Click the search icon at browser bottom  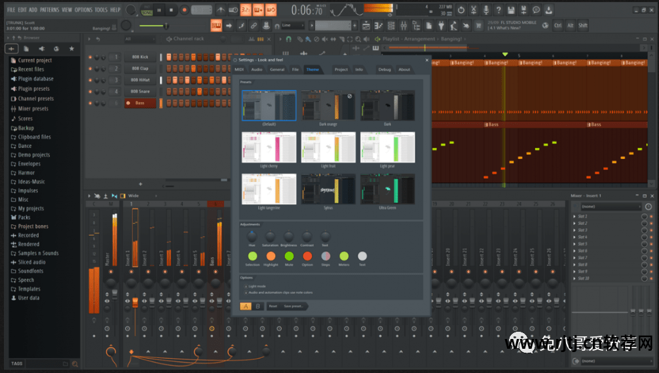(x=75, y=364)
